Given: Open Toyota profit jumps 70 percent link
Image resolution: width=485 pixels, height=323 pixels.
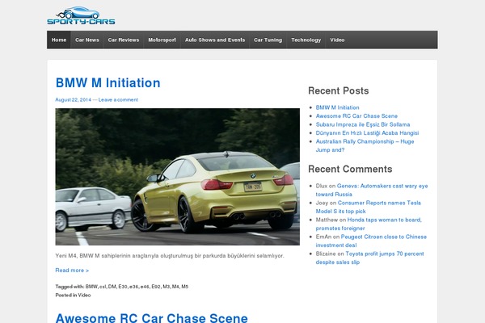Looking at the screenshot, I should tap(370, 258).
